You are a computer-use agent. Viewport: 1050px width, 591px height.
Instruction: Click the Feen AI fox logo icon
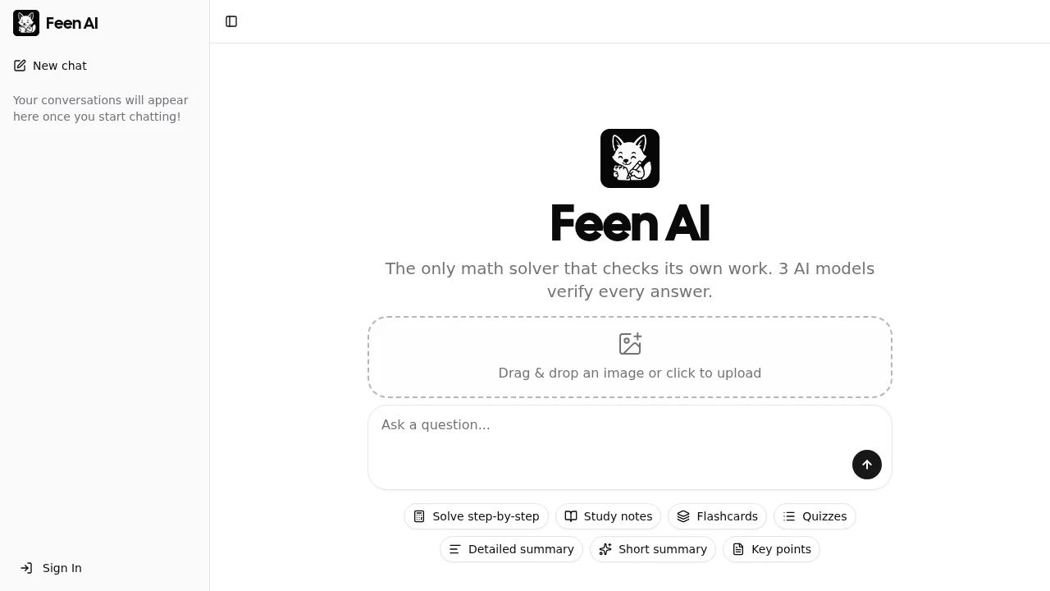[25, 23]
